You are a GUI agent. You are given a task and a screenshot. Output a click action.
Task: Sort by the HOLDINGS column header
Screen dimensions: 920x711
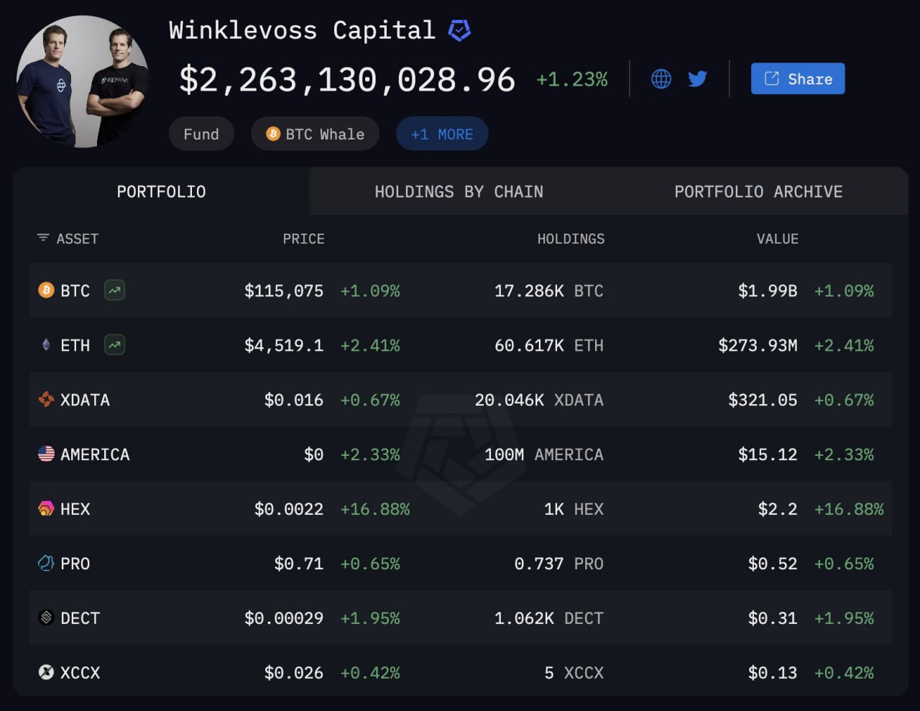pyautogui.click(x=571, y=239)
